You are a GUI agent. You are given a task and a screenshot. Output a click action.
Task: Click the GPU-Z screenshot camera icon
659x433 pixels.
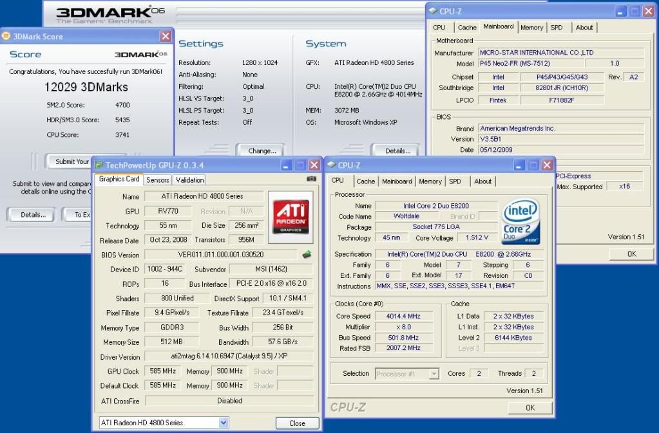coord(311,179)
